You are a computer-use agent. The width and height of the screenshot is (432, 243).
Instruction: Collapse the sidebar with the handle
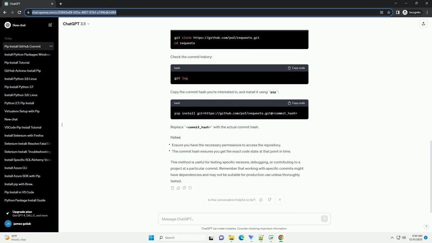point(62,125)
